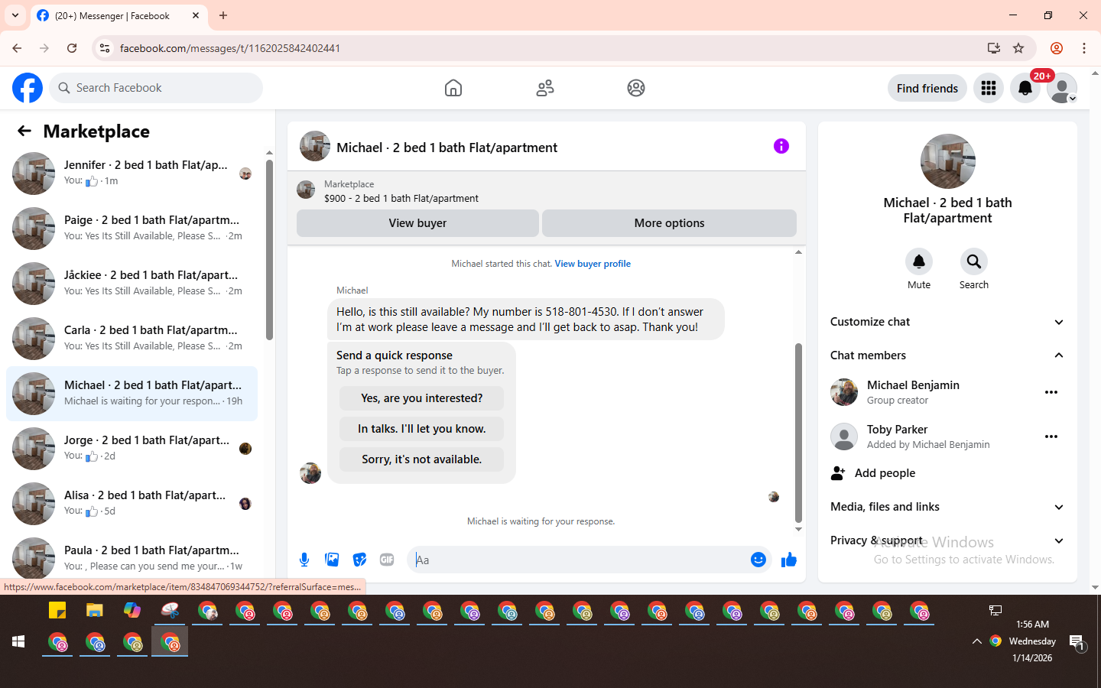Click the large listing thumbnail in right panel
This screenshot has height=688, width=1101.
[948, 161]
